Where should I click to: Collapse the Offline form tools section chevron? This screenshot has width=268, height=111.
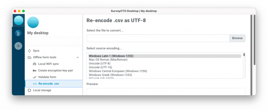77,57
